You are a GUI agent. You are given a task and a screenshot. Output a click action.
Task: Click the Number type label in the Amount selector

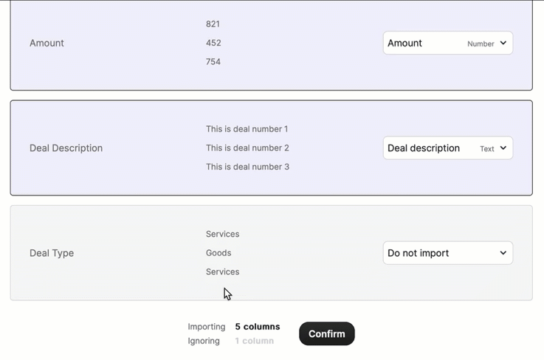(481, 44)
